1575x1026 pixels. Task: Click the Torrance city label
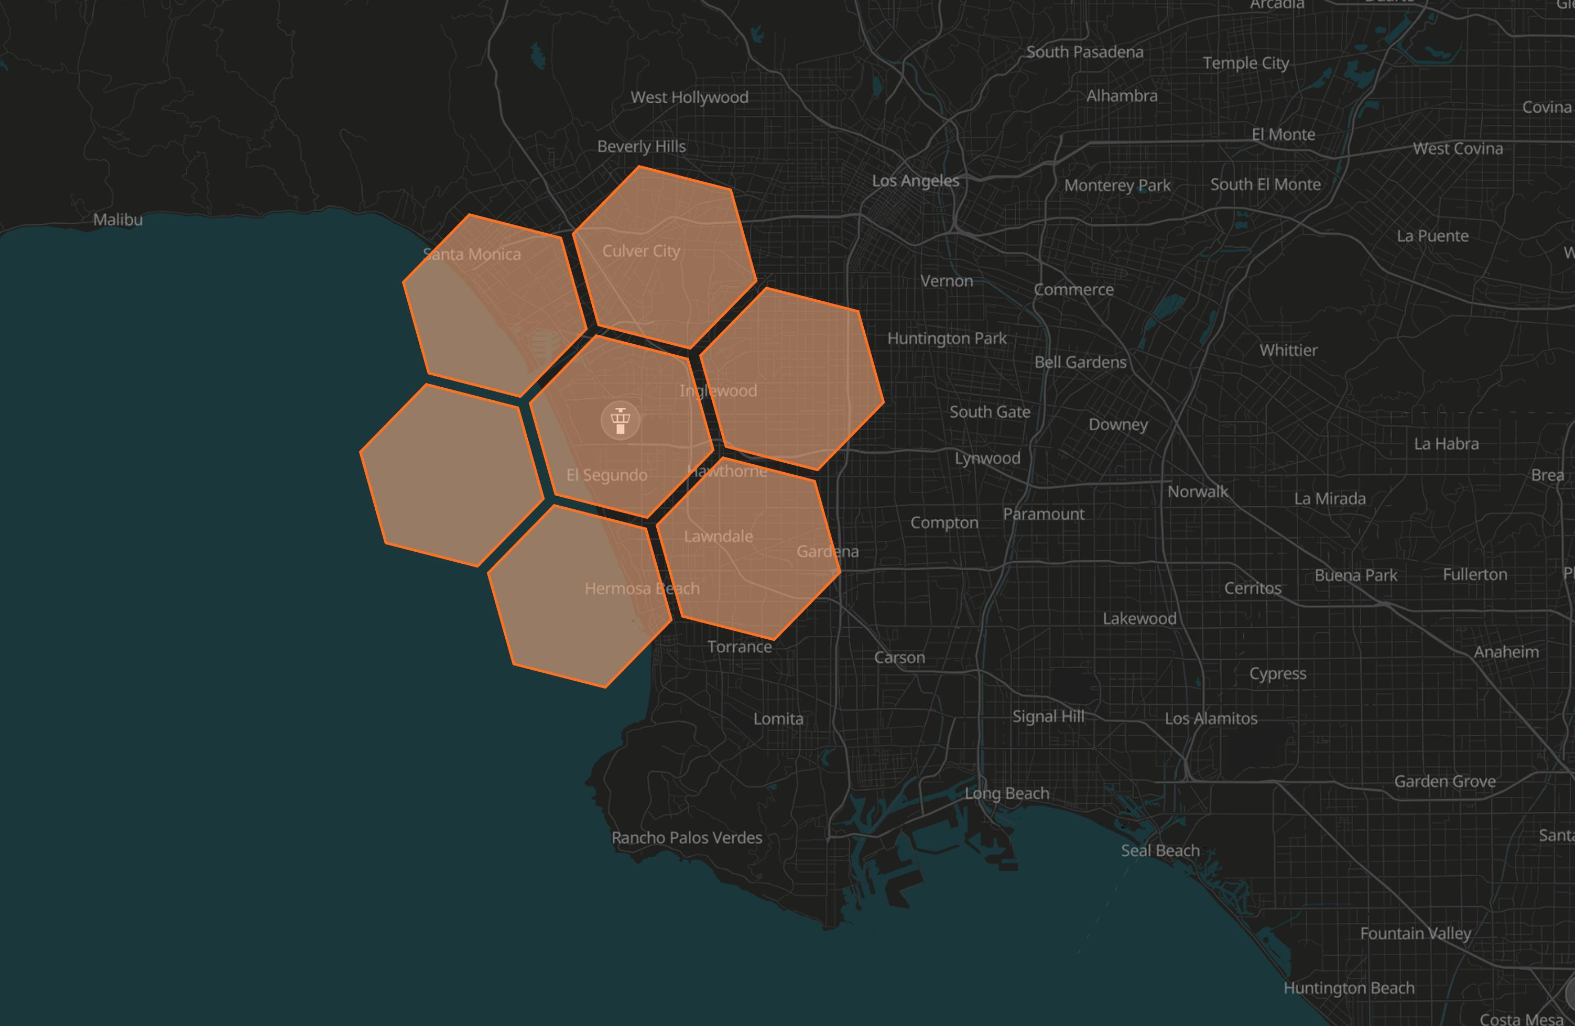739,647
